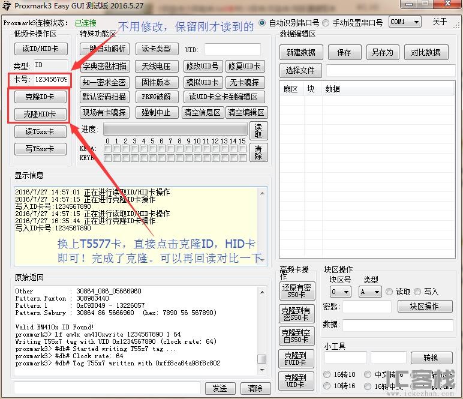Click the UID input field
Viewport: 463px width, 399px height.
[x=233, y=49]
